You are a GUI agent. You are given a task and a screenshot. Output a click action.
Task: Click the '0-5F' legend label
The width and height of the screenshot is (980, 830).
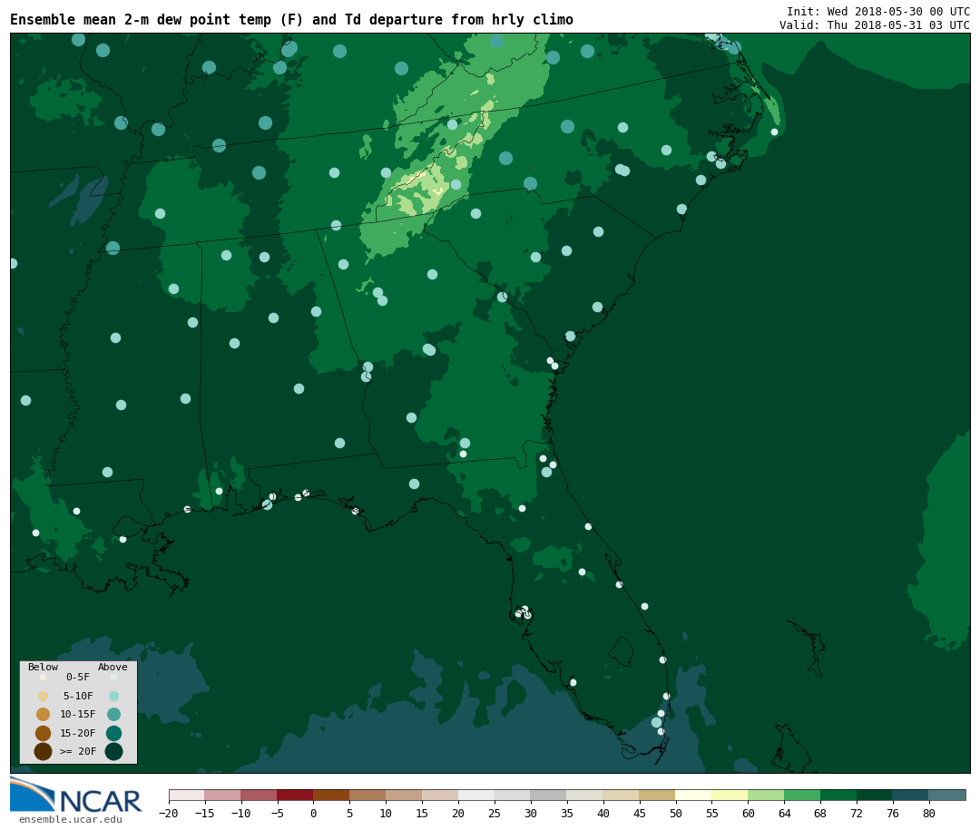pyautogui.click(x=78, y=677)
